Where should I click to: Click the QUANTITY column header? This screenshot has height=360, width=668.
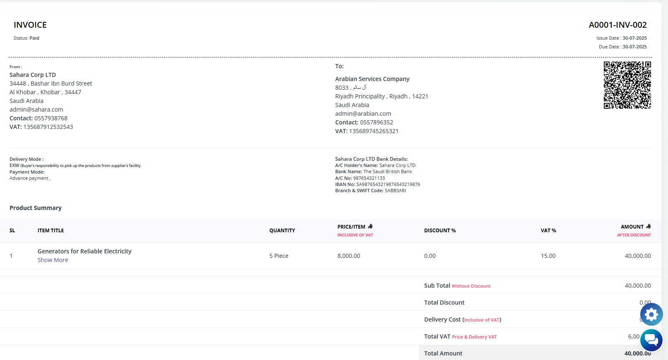tap(282, 231)
